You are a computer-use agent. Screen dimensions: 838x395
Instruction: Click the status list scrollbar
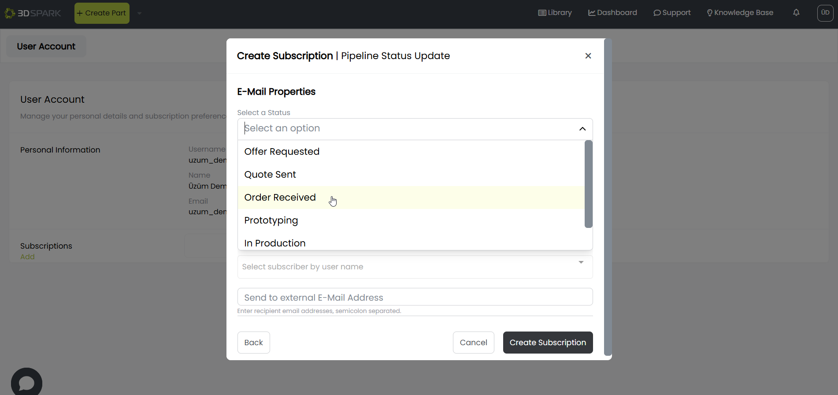[x=588, y=184]
